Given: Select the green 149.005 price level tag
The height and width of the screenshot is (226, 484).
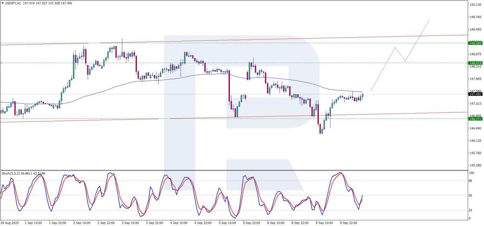Looking at the screenshot, I should click(x=475, y=43).
